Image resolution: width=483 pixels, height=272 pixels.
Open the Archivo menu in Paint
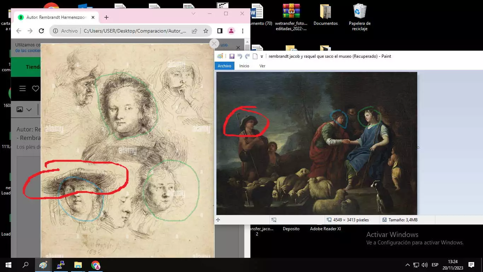[x=224, y=66]
